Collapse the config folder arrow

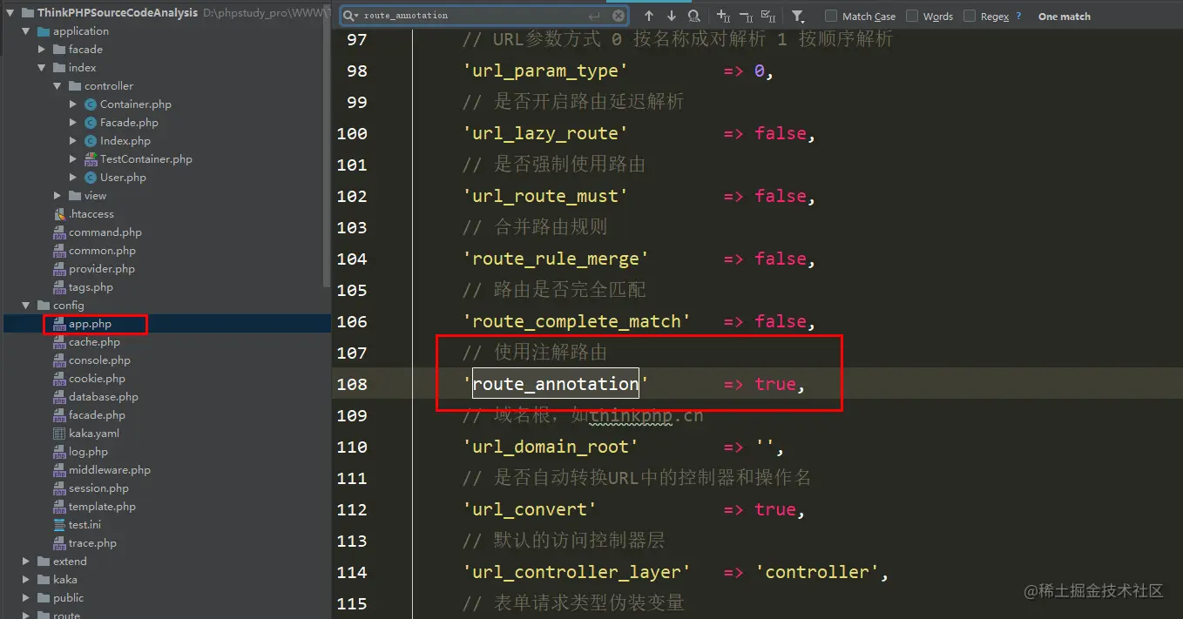click(26, 306)
